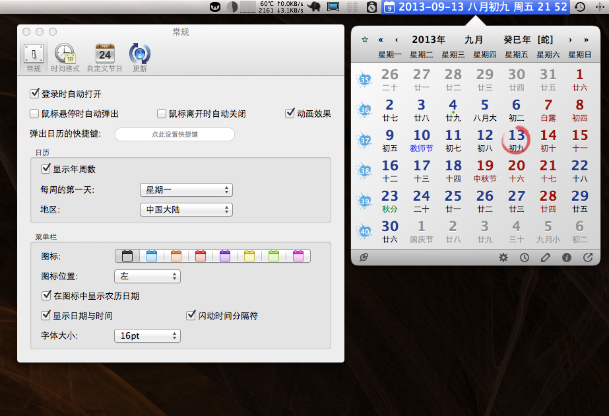The image size is (609, 416).
Task: Toggle the 显示年周数 checkbox
Action: (46, 169)
